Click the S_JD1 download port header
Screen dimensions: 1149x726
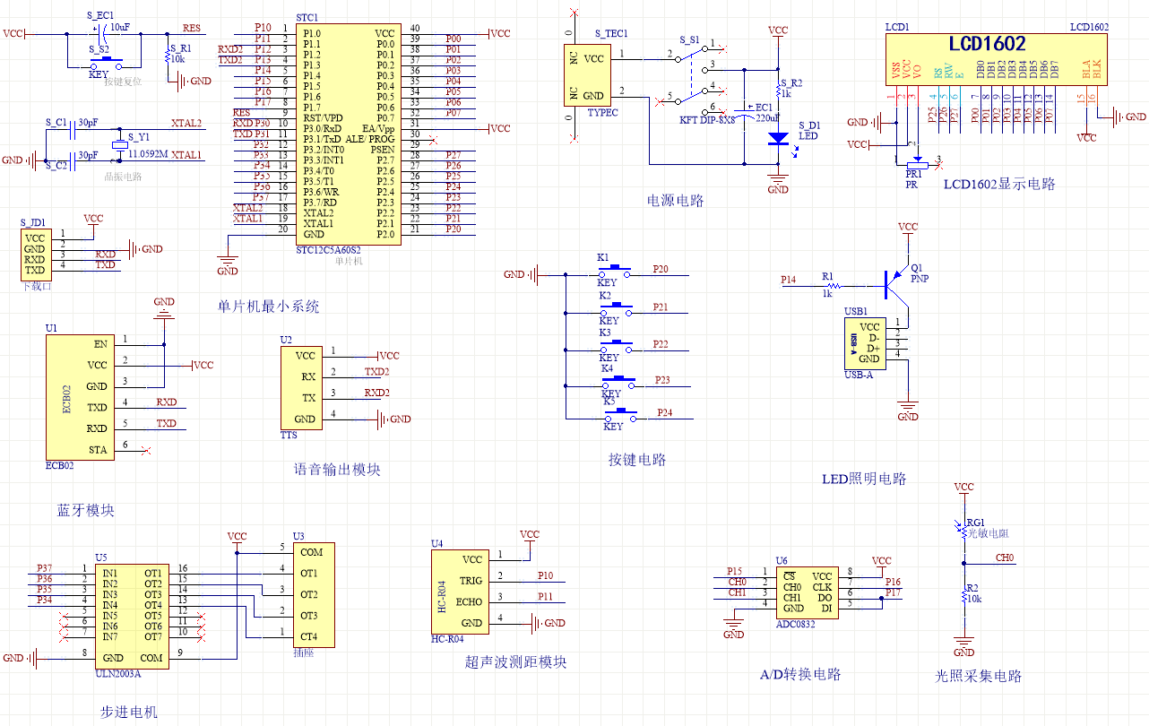coord(35,254)
